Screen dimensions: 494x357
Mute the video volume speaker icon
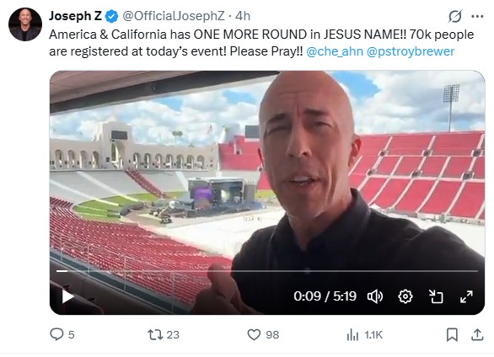pos(375,296)
